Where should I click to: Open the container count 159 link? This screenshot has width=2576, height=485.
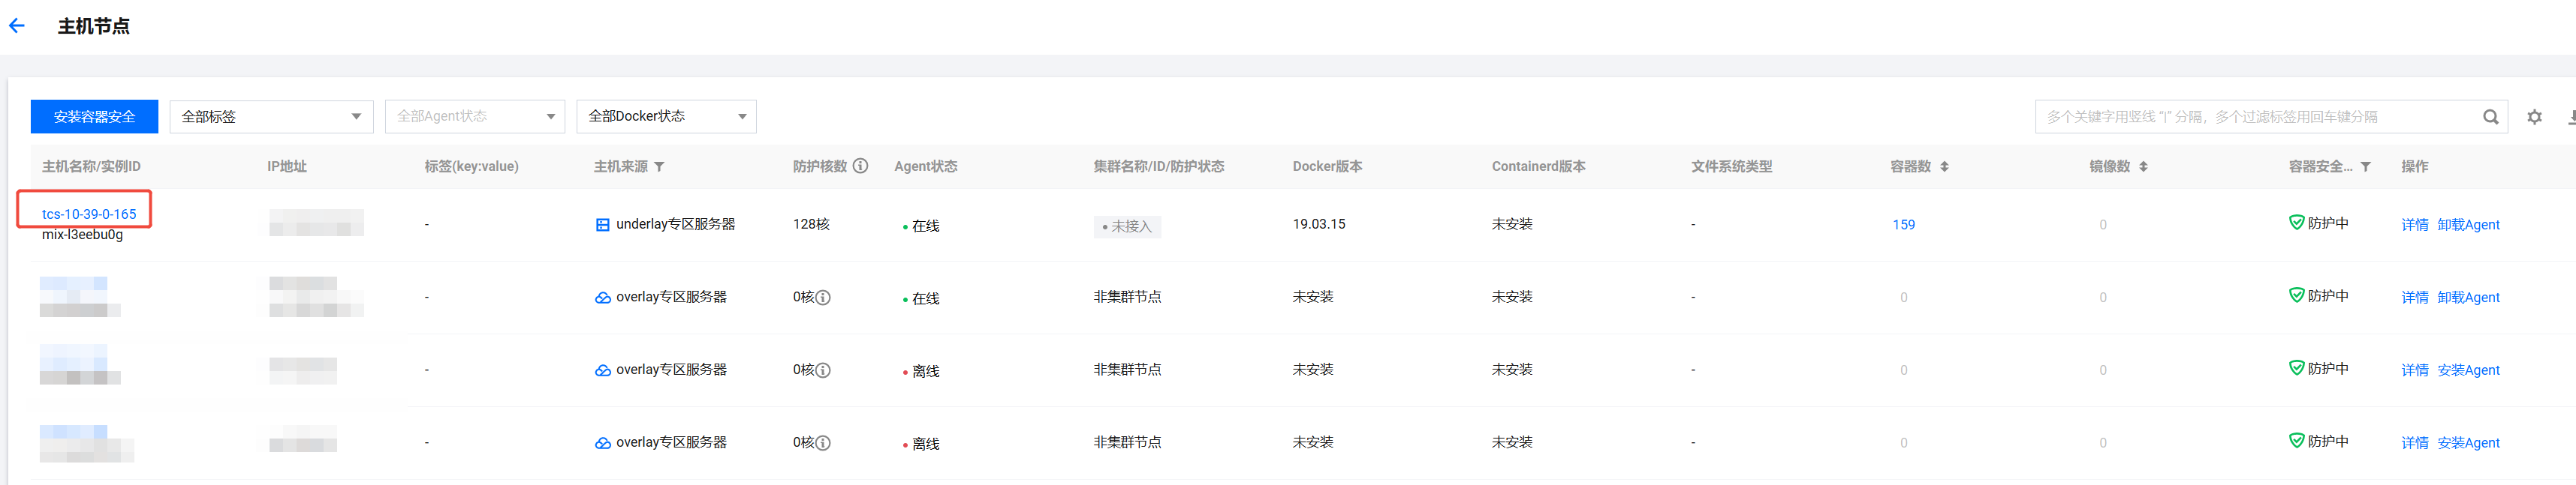point(1903,225)
